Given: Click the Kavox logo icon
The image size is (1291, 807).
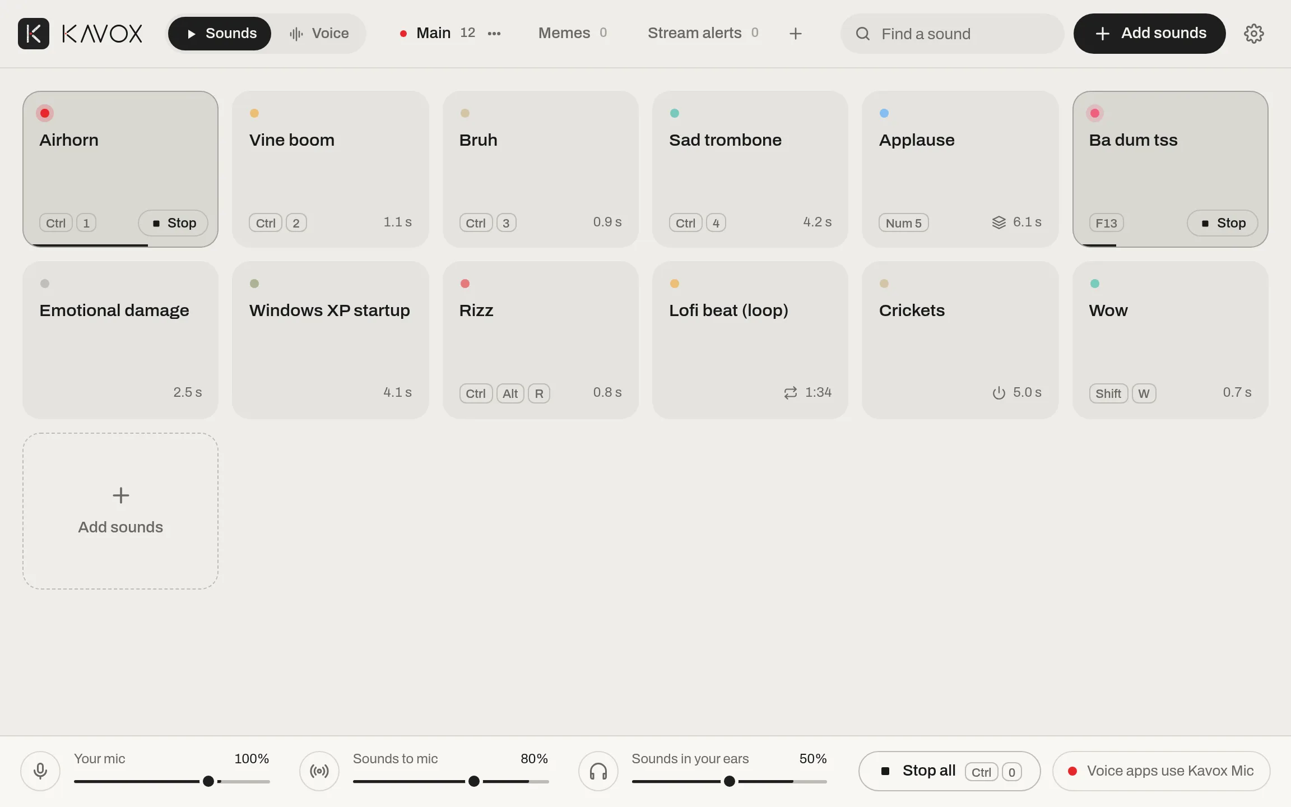Looking at the screenshot, I should click(x=34, y=34).
